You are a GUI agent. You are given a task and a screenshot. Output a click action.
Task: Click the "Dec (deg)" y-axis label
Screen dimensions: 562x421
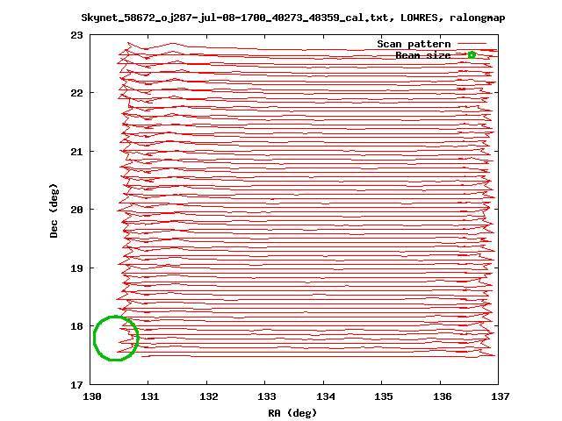[54, 210]
